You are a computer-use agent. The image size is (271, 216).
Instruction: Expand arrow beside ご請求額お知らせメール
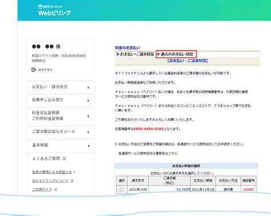pos(88,132)
